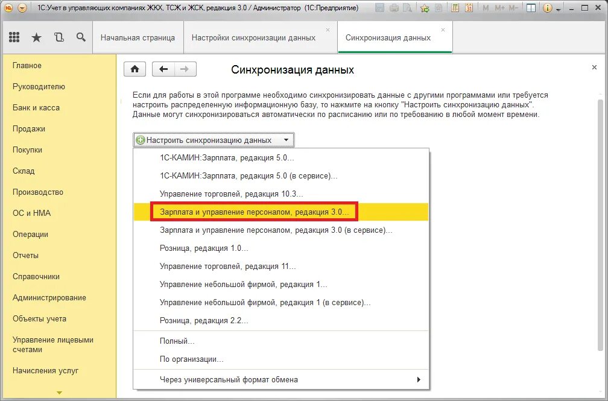Open Начисления услуг section
608x401 pixels.
click(45, 370)
